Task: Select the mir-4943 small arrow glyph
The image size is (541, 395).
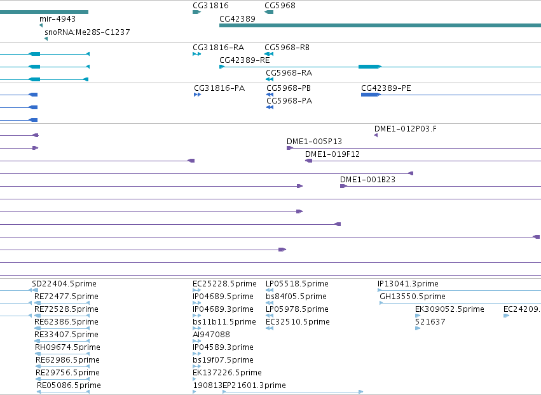Action: (41, 25)
